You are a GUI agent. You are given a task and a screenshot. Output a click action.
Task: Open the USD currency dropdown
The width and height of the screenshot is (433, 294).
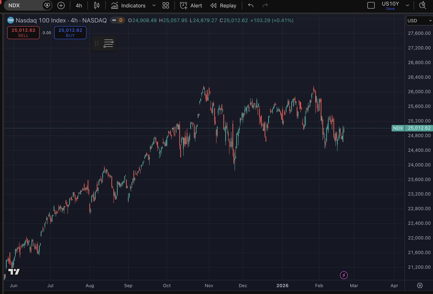click(419, 21)
